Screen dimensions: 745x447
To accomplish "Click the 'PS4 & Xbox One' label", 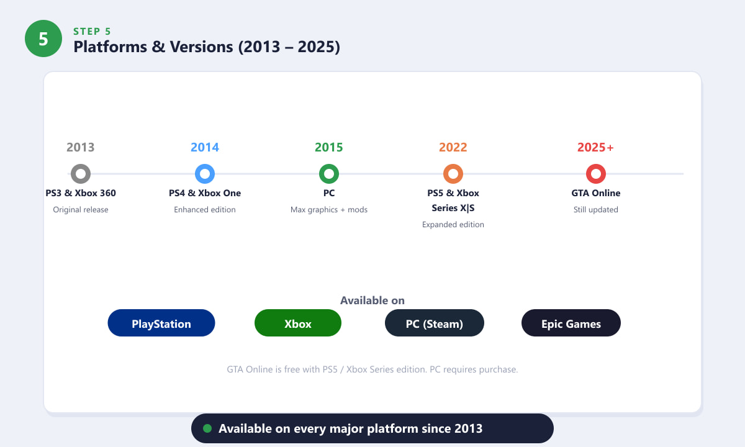I will pyautogui.click(x=205, y=193).
